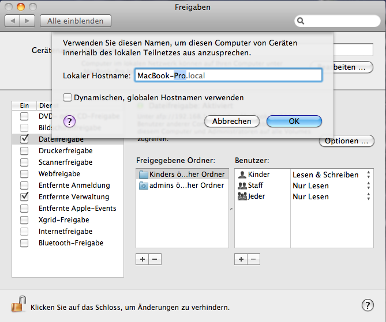
Task: Open help from the purple question mark
Action: point(69,122)
